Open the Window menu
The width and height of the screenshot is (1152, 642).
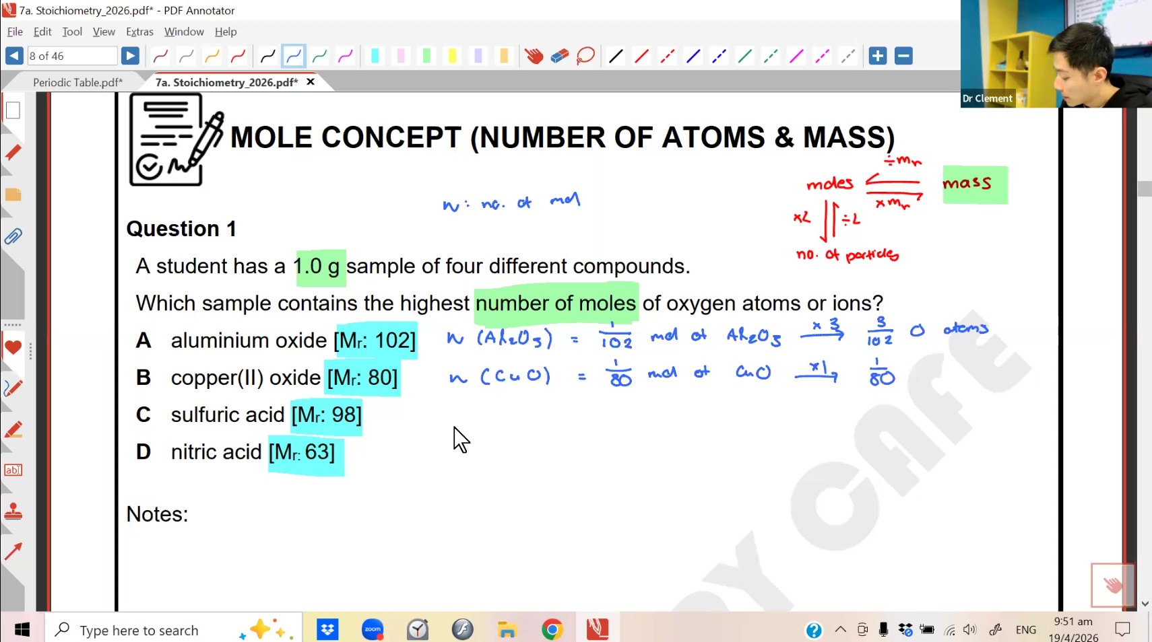point(184,32)
